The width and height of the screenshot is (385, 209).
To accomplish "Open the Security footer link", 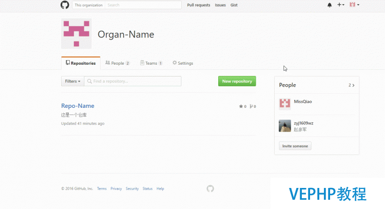I will point(132,188).
